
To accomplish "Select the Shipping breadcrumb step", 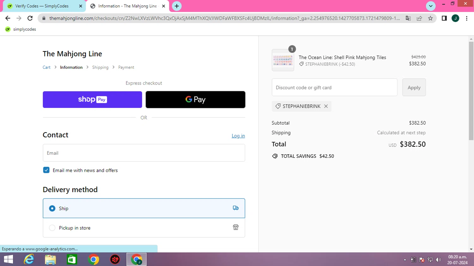I will click(100, 68).
